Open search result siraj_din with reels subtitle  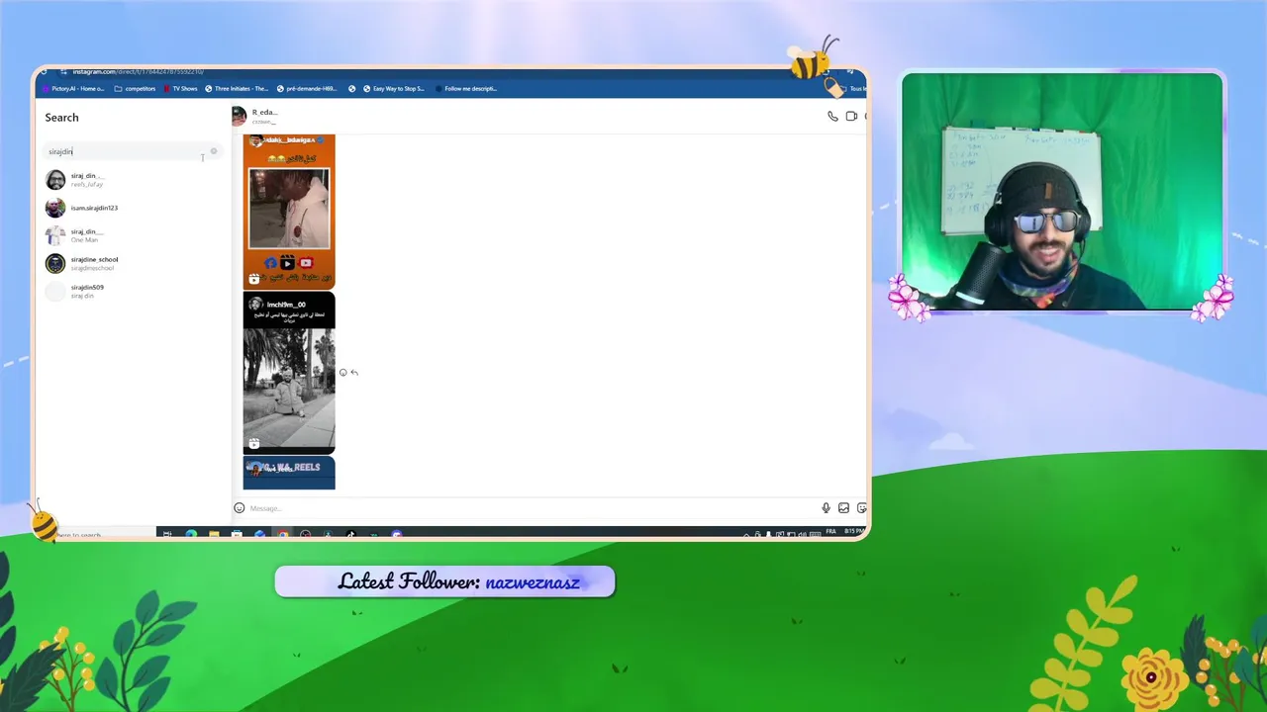132,180
